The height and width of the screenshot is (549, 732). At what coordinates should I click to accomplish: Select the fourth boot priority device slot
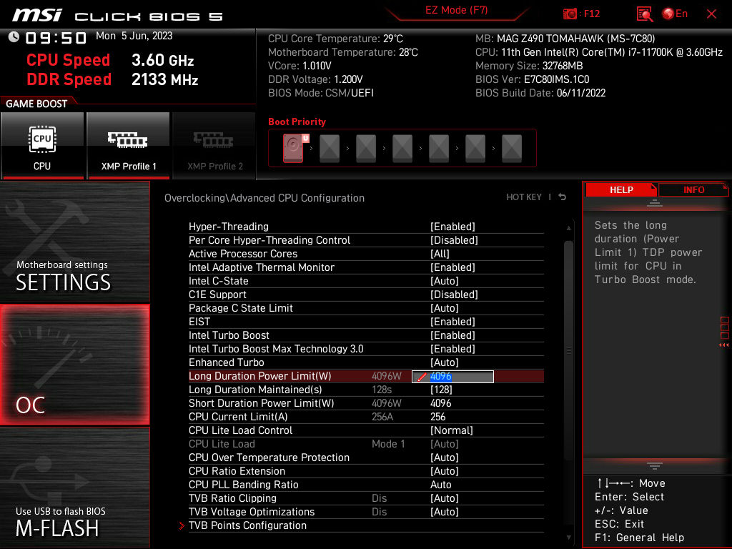click(402, 148)
